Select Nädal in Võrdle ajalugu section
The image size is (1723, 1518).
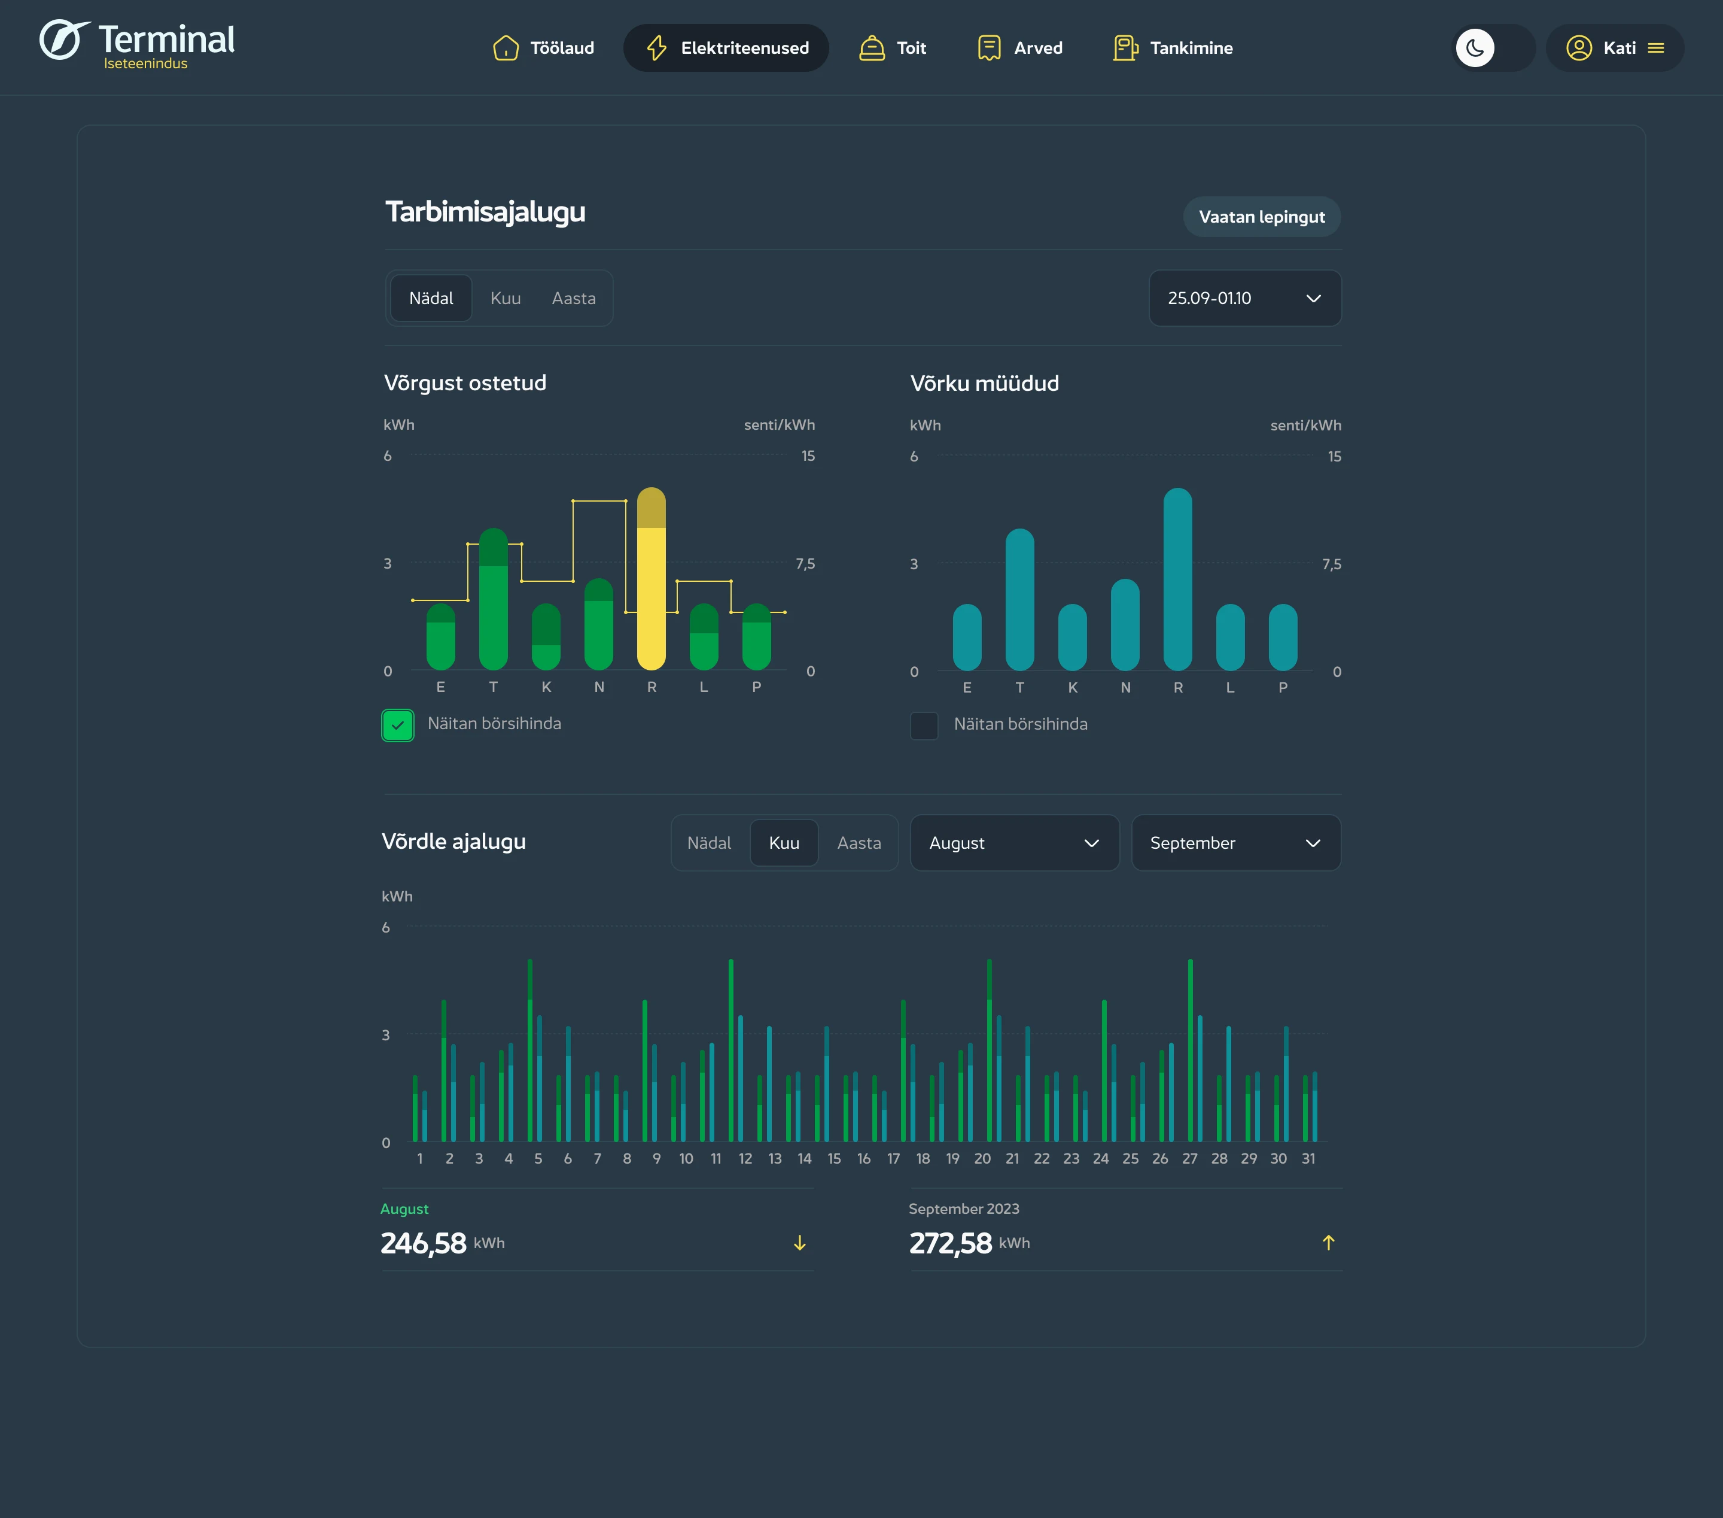[709, 843]
